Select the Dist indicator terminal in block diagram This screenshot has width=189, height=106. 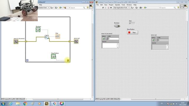(58, 37)
